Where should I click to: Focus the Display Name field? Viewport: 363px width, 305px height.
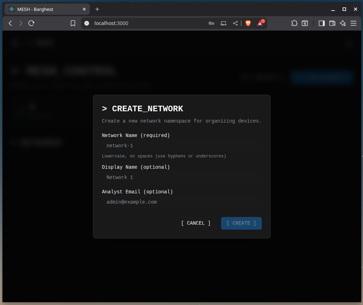[181, 178]
